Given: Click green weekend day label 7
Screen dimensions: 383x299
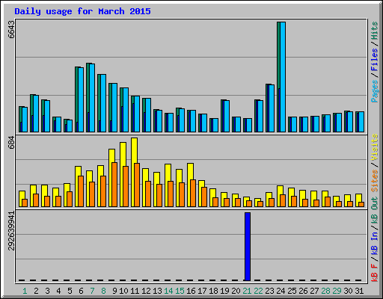Looking at the screenshot, I should pos(92,291).
